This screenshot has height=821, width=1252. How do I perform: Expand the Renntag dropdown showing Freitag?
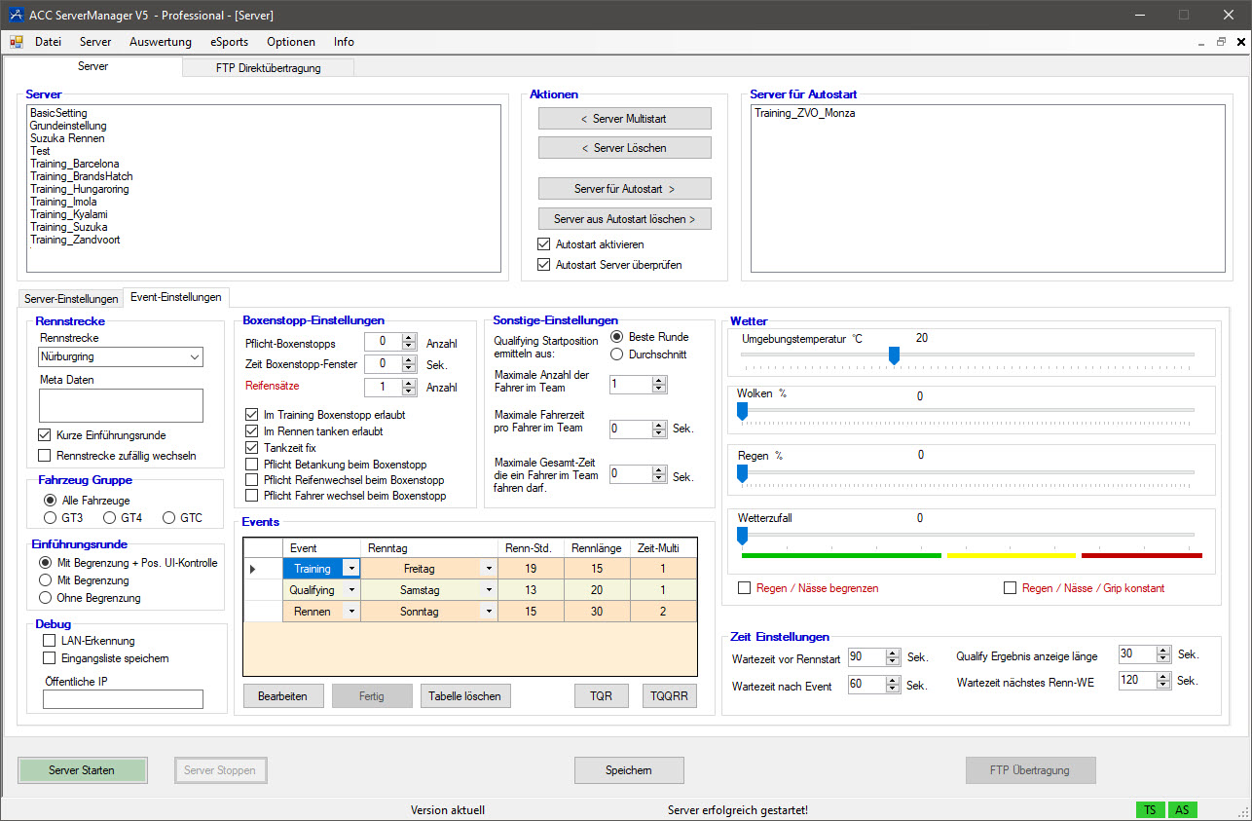click(x=489, y=569)
